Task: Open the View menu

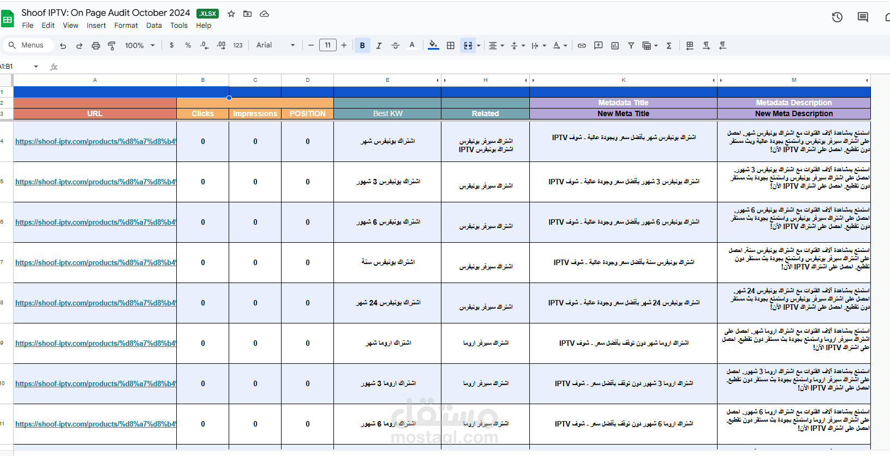Action: click(70, 26)
